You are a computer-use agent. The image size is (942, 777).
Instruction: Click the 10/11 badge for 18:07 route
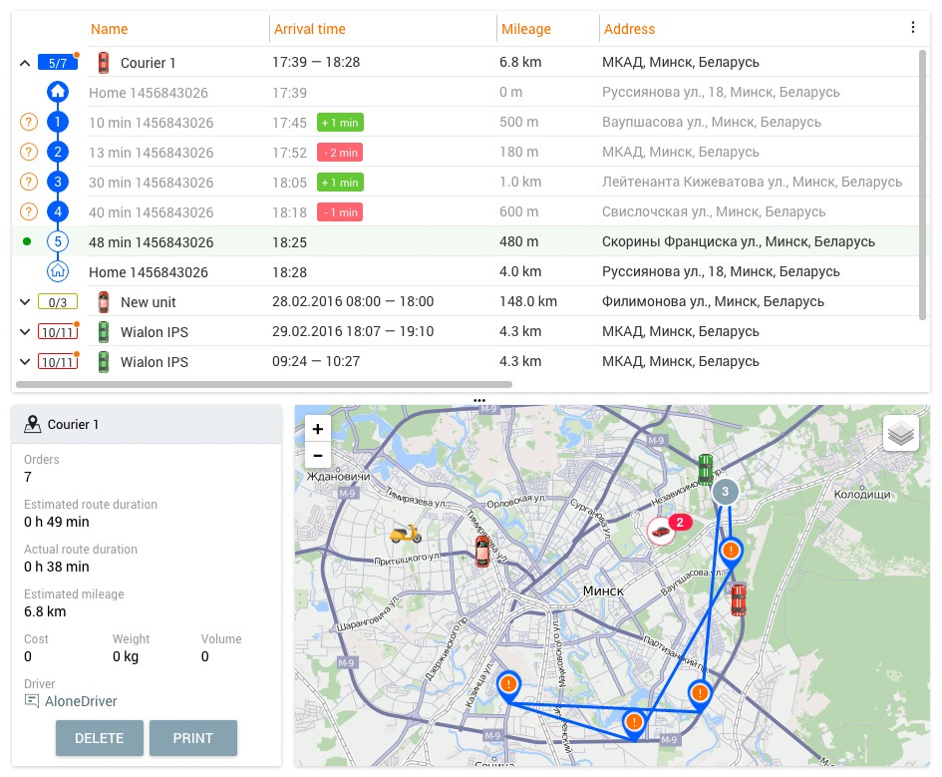point(58,332)
